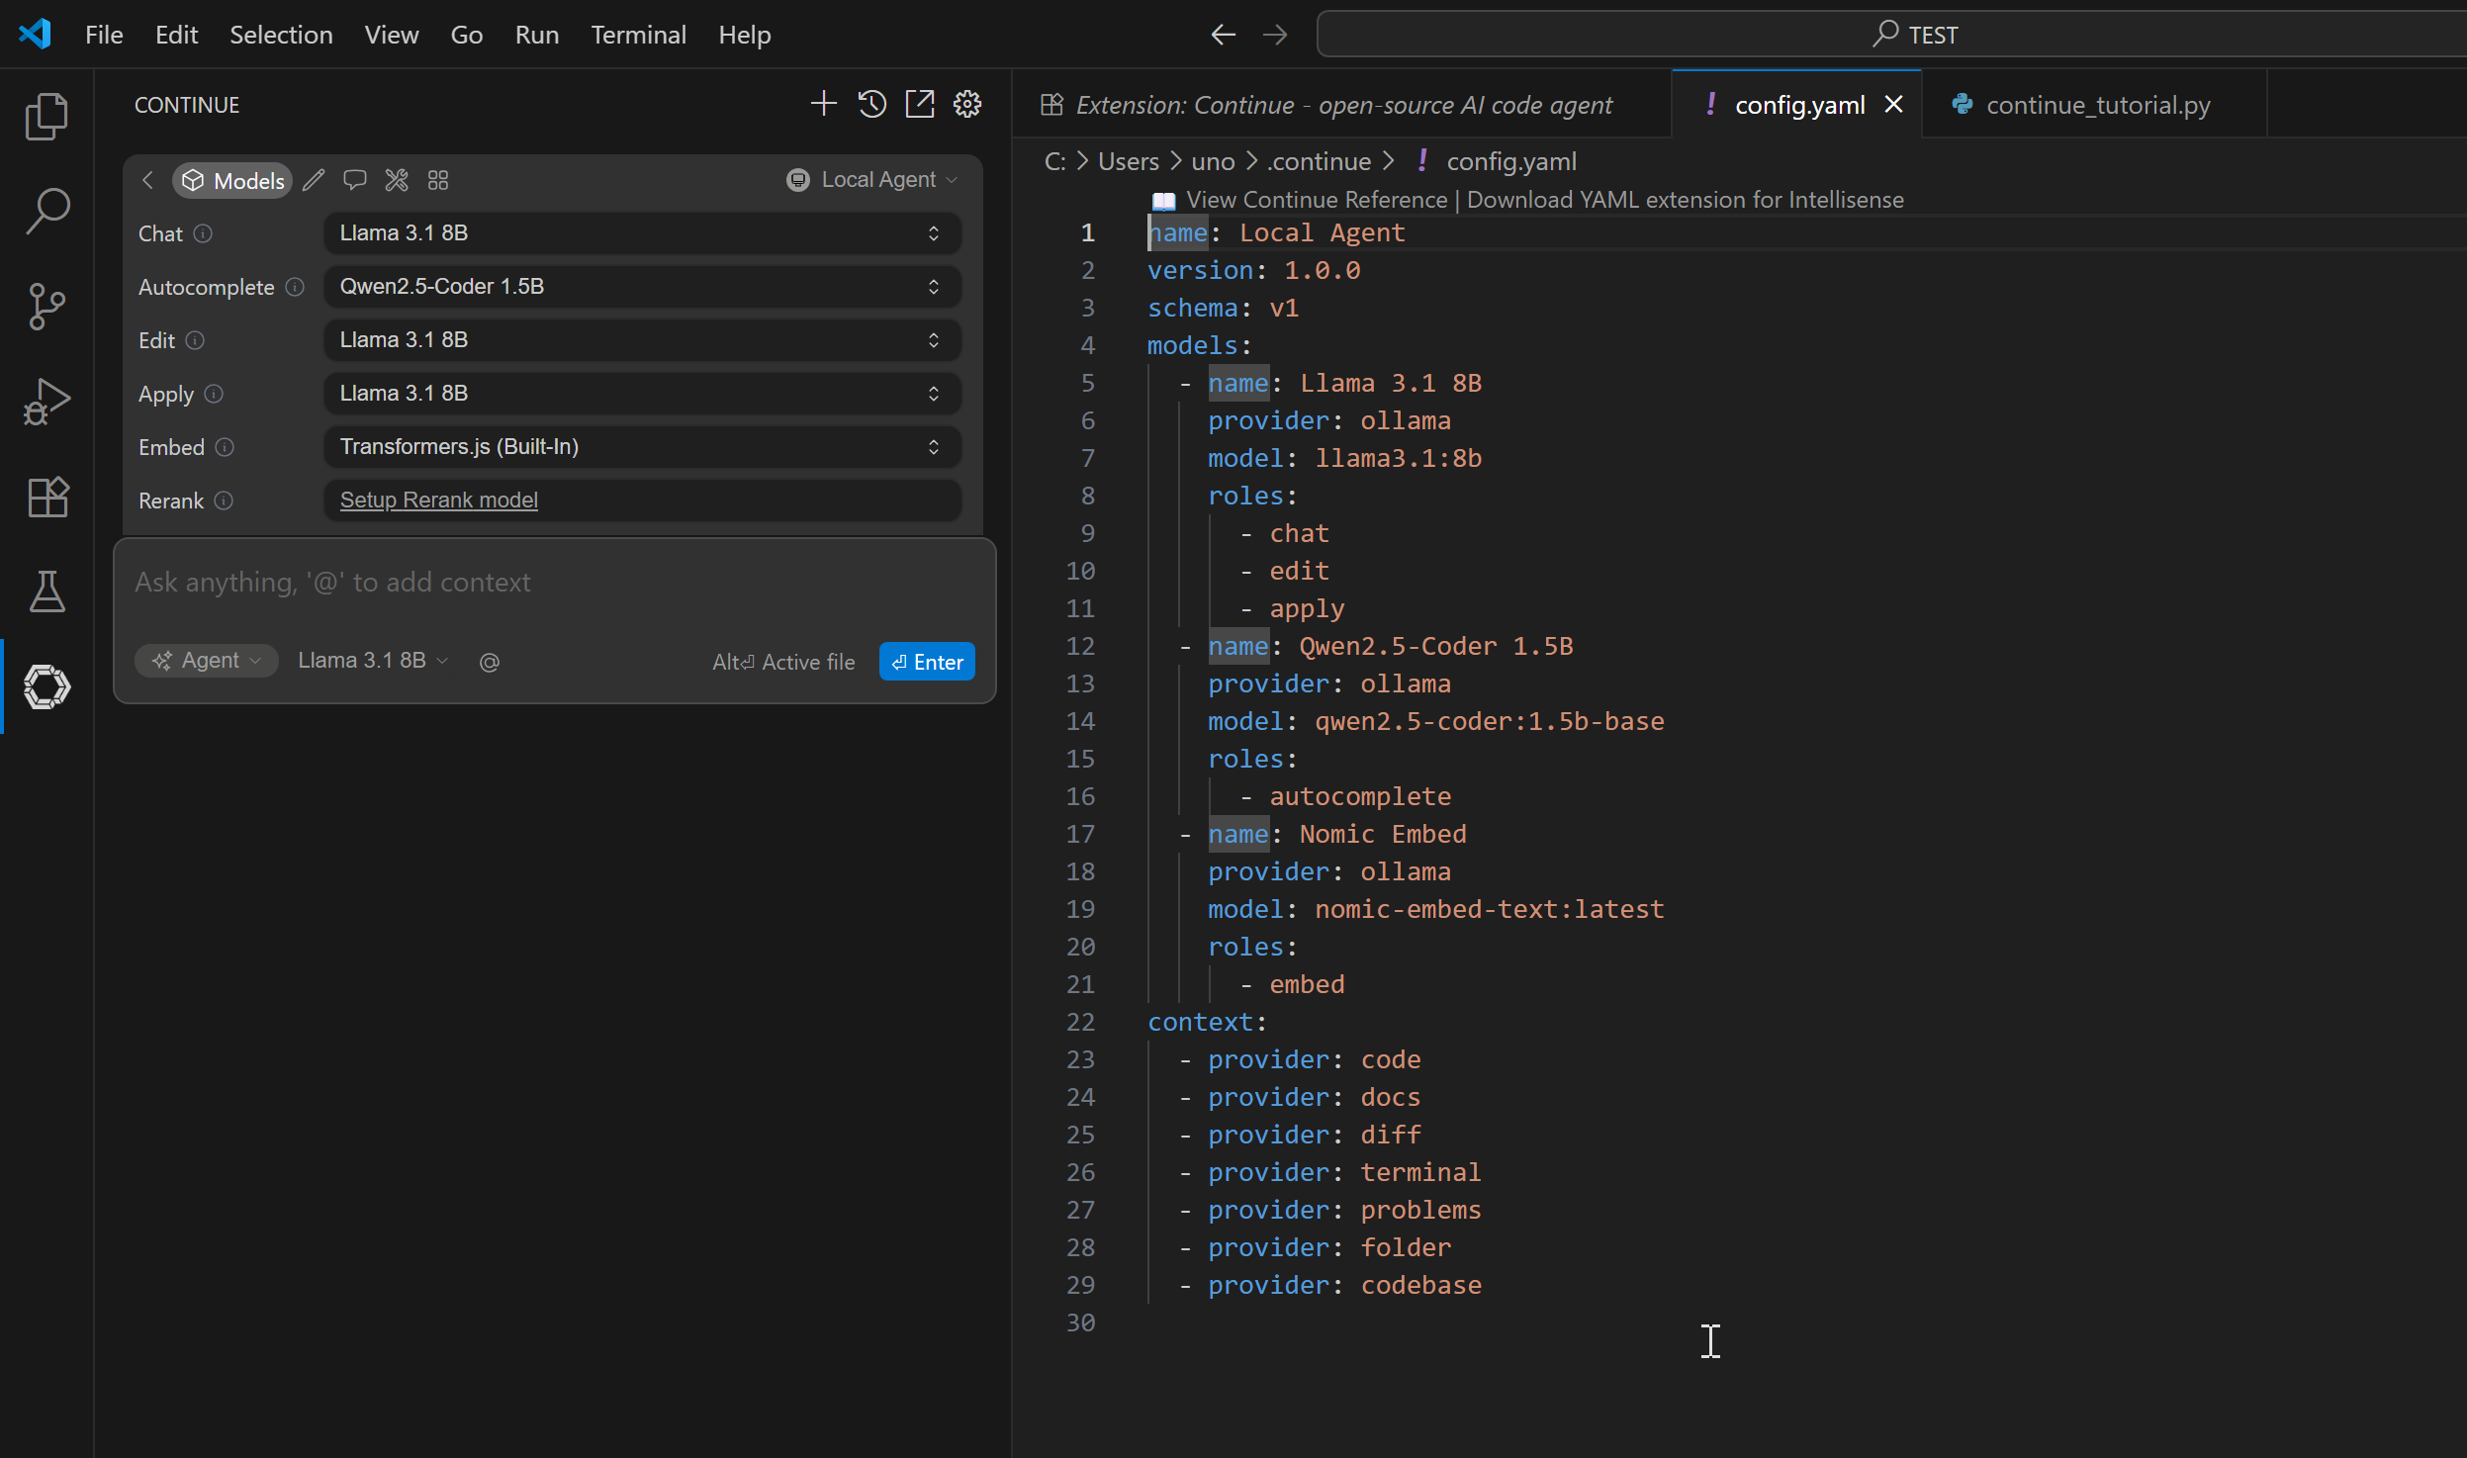Click the @ add context icon
The width and height of the screenshot is (2467, 1458).
(x=489, y=662)
